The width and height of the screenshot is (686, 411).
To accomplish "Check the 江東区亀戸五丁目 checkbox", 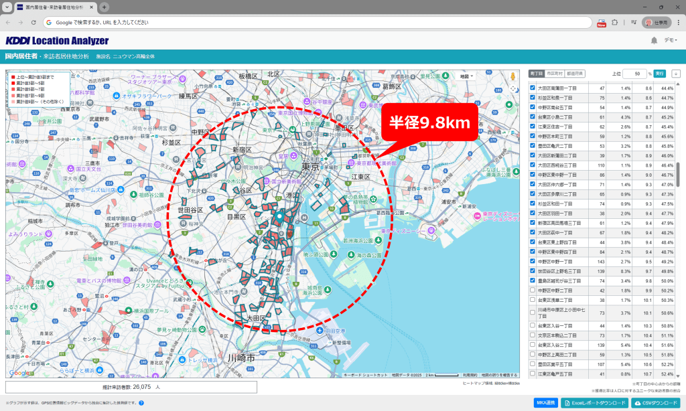I will pyautogui.click(x=533, y=374).
